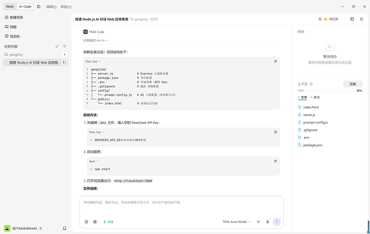Select the 其他 tab
This screenshot has width=370, height=234.
(315, 97)
